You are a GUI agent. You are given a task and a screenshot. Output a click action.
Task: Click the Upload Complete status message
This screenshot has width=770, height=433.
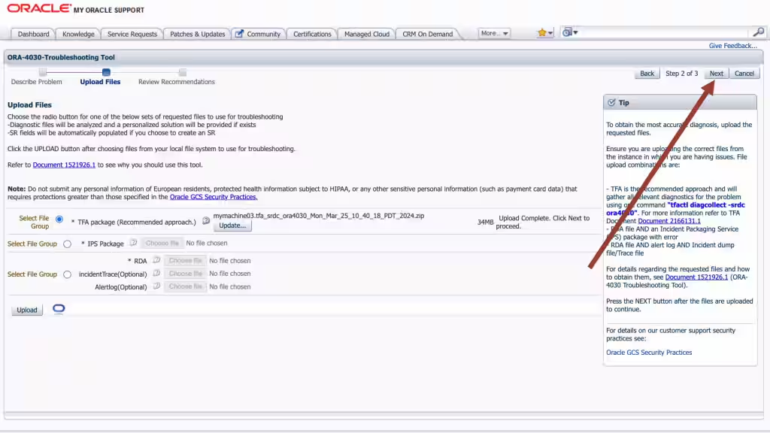pos(543,222)
